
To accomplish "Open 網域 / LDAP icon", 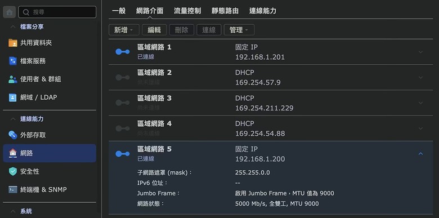I will click(12, 97).
